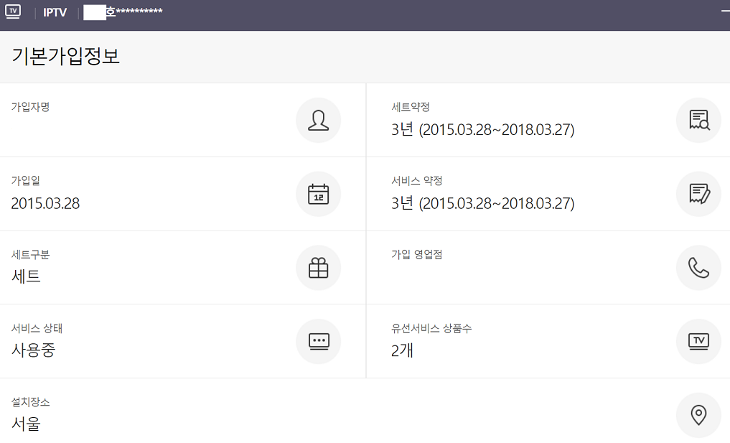The height and width of the screenshot is (443, 730).
Task: Click the 2015.03.28 date under 가입일
Action: (45, 204)
